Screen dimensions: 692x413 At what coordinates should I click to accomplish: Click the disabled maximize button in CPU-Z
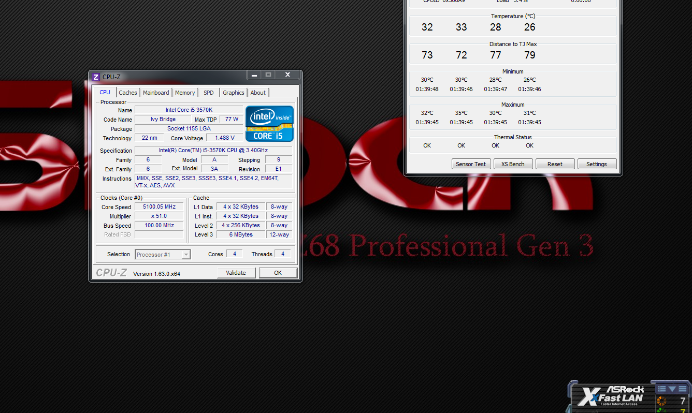[268, 75]
